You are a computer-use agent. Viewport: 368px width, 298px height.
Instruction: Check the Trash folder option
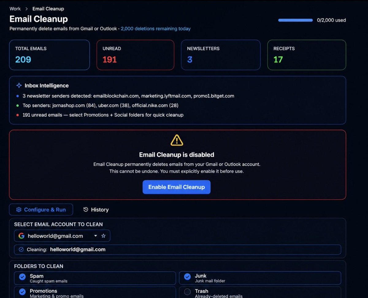[x=187, y=292]
